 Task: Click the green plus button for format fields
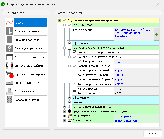(156, 34)
